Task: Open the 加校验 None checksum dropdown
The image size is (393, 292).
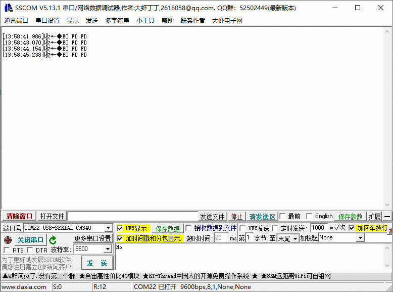Action: point(360,237)
